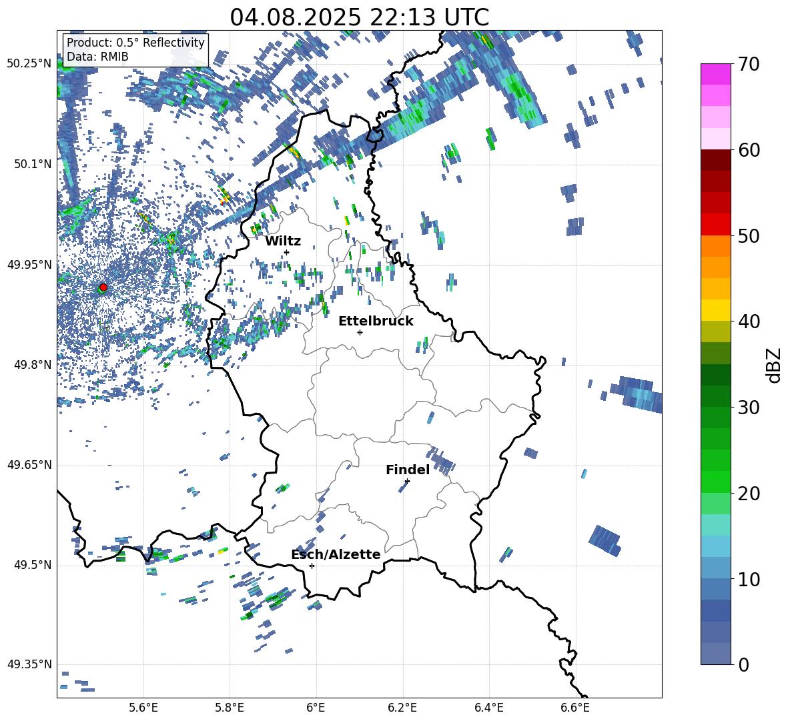Click the red radar site marker dot
This screenshot has width=790, height=721.
click(x=103, y=287)
